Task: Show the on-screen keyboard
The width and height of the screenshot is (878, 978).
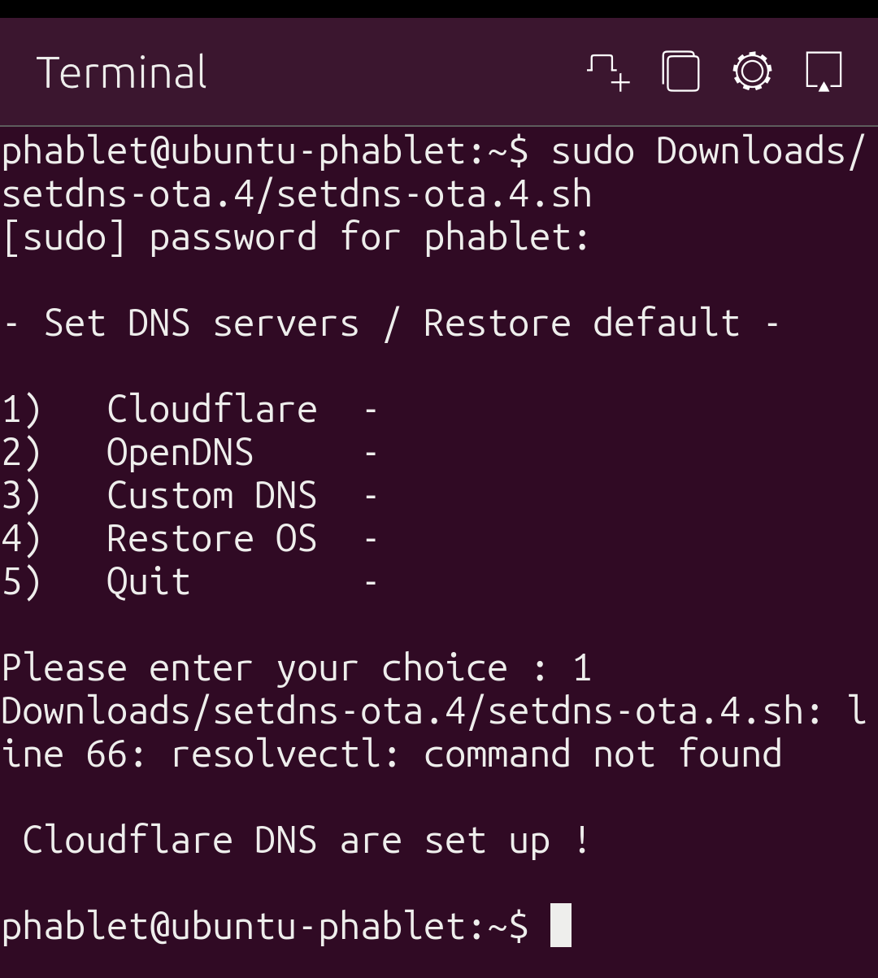Action: (x=822, y=72)
